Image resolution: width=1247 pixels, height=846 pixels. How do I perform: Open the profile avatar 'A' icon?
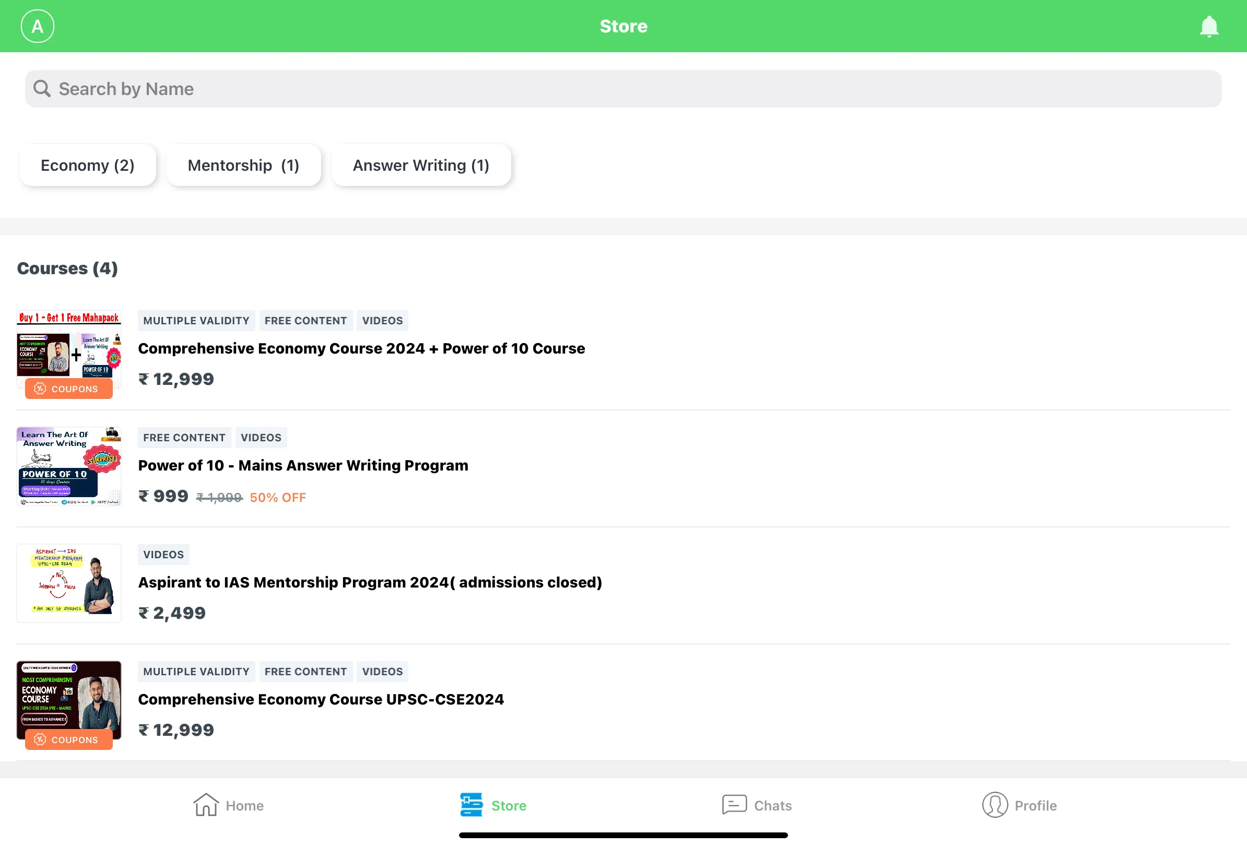pos(38,26)
